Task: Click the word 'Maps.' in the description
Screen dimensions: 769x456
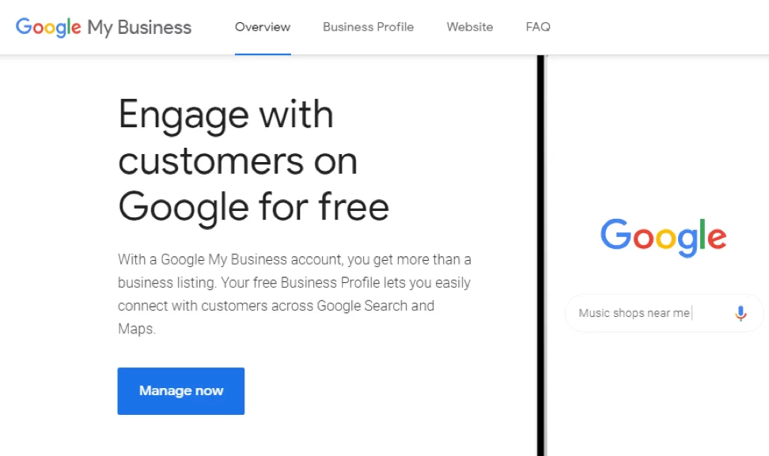Action: 136,329
